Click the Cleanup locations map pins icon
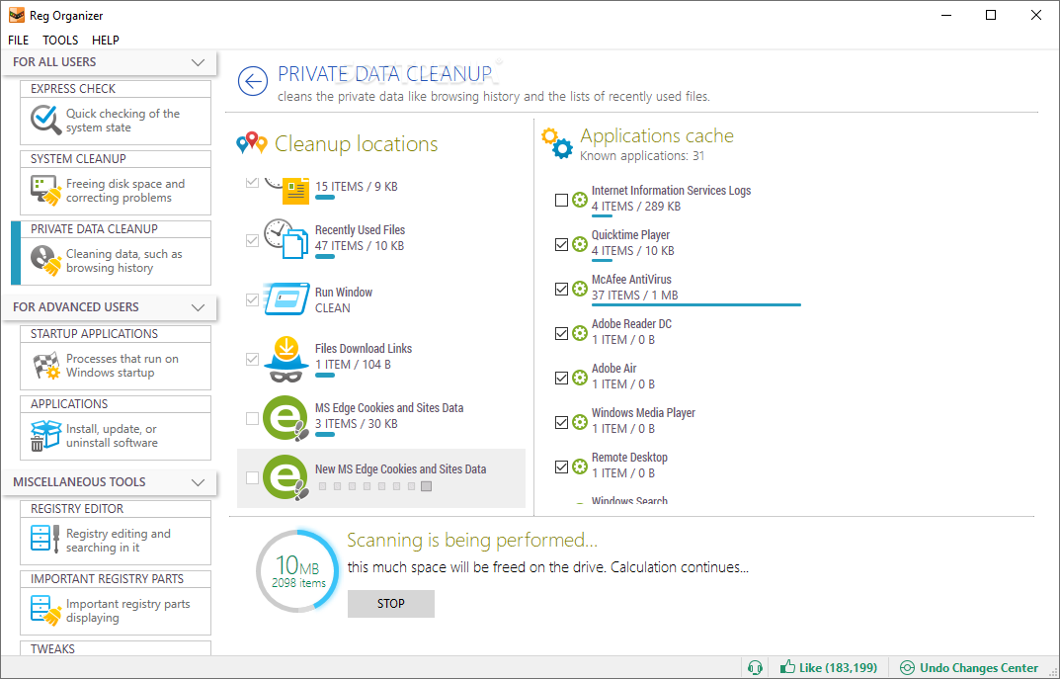 pyautogui.click(x=252, y=143)
